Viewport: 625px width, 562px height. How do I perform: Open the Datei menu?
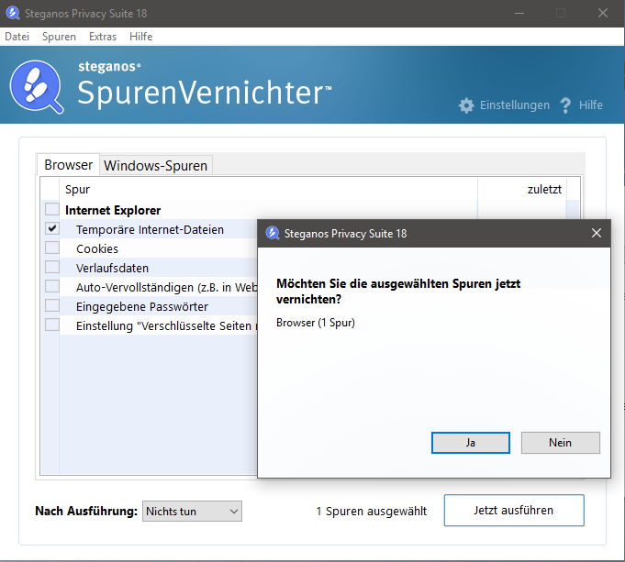click(x=17, y=37)
